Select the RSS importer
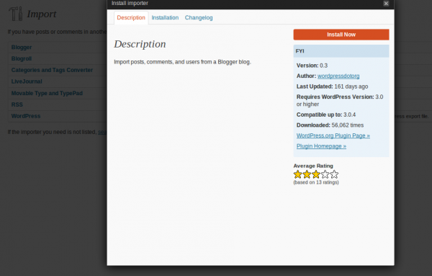Viewport: 432px width, 276px height. [x=17, y=104]
